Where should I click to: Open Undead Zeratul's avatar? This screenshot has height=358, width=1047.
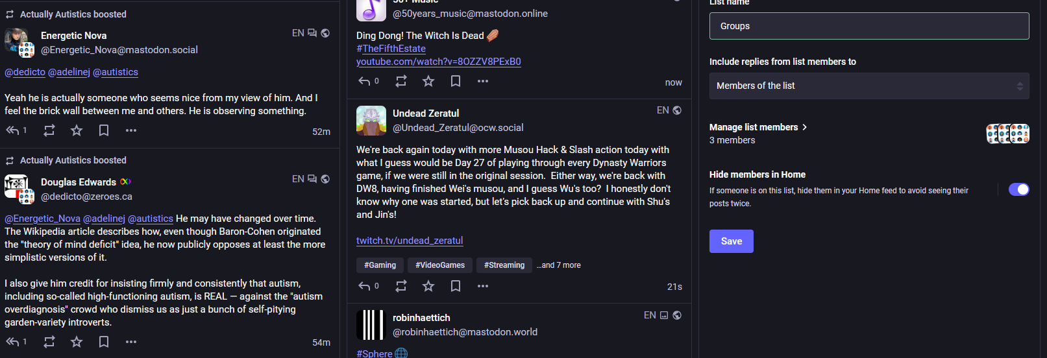tap(371, 121)
